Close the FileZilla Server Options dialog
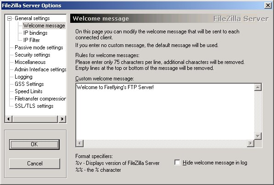 click(x=268, y=5)
